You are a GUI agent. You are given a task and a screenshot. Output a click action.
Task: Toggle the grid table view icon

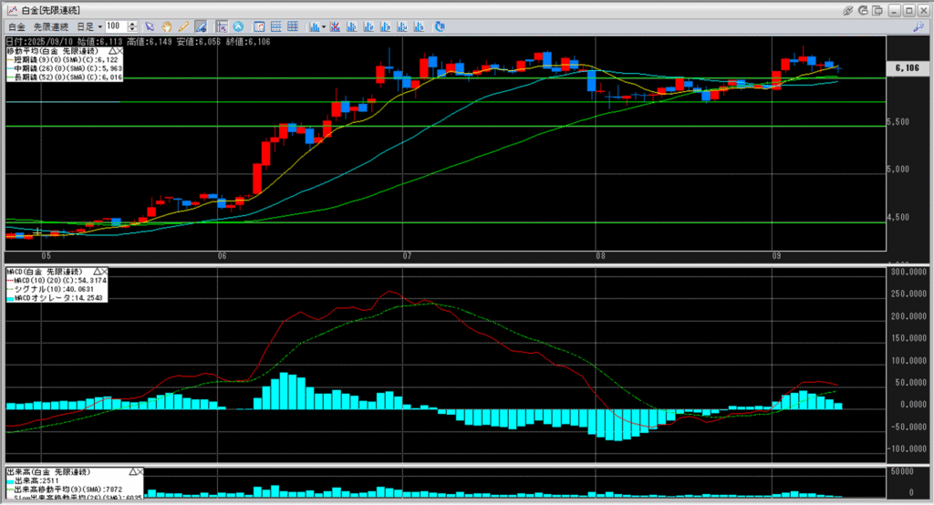coord(275,26)
